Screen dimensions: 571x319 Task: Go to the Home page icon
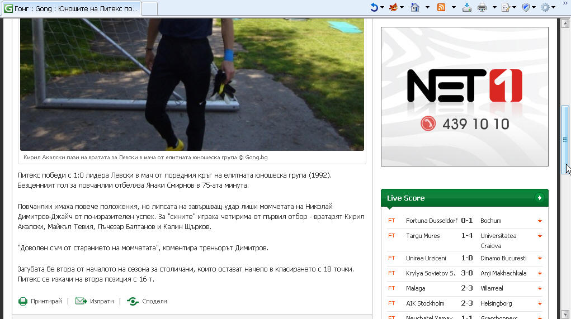(415, 7)
